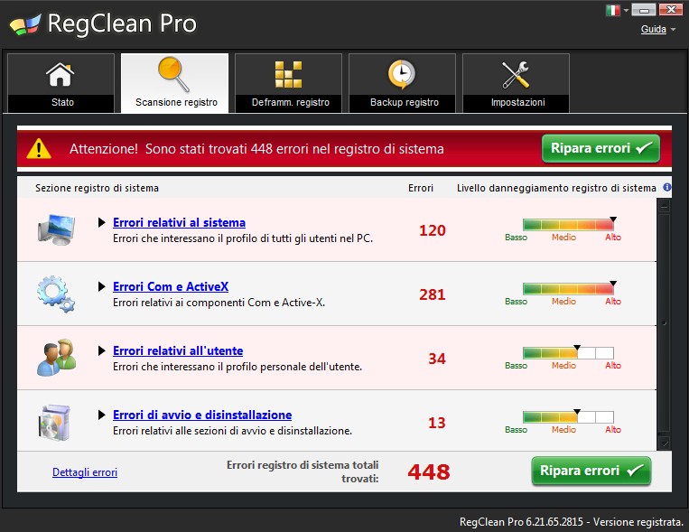Close the RegClean Pro window

pos(670,10)
